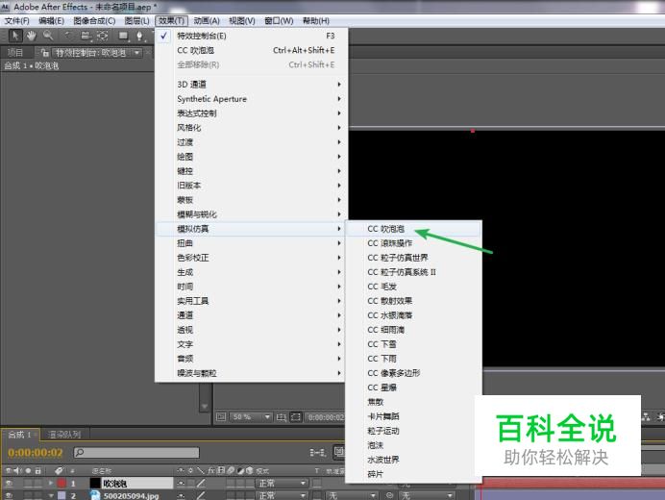Select the 500205094.jpg layer name

(131, 496)
